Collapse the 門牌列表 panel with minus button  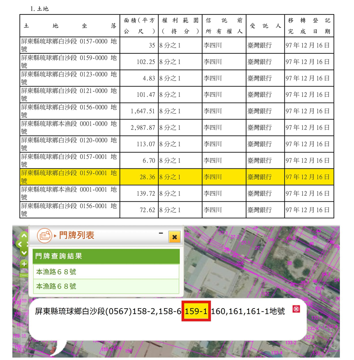[161, 233]
